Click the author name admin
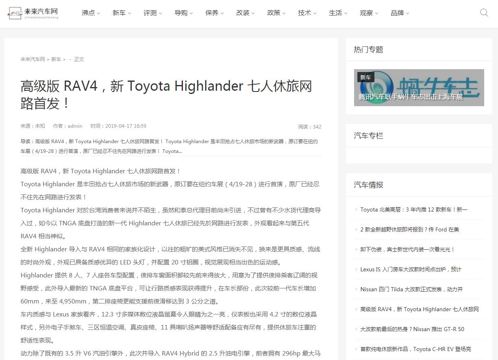This screenshot has width=498, height=360. click(x=75, y=126)
